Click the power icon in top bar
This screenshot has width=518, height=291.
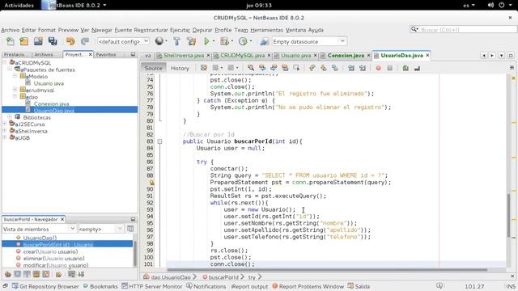coord(502,5)
